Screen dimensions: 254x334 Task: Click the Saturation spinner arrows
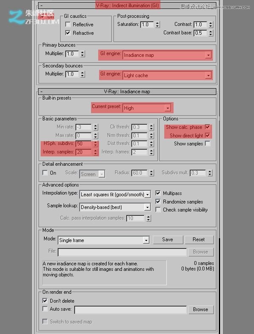tap(157, 25)
